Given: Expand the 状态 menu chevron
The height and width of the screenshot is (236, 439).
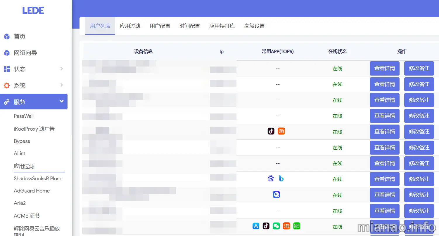Looking at the screenshot, I should point(62,69).
